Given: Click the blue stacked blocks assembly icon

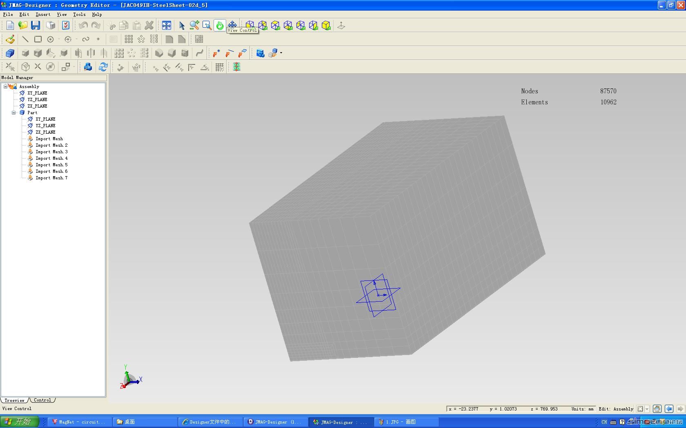Looking at the screenshot, I should (x=261, y=53).
